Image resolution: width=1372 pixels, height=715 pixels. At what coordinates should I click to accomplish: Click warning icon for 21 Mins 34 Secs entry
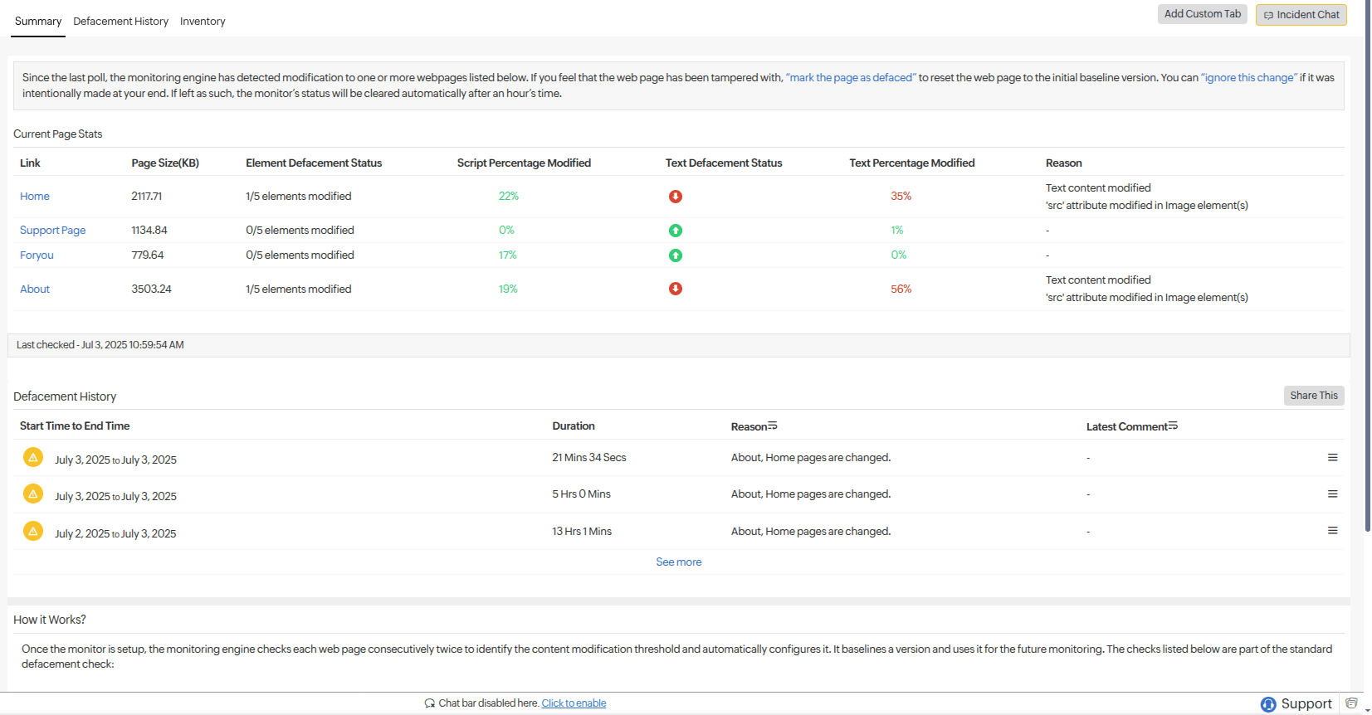pyautogui.click(x=33, y=457)
